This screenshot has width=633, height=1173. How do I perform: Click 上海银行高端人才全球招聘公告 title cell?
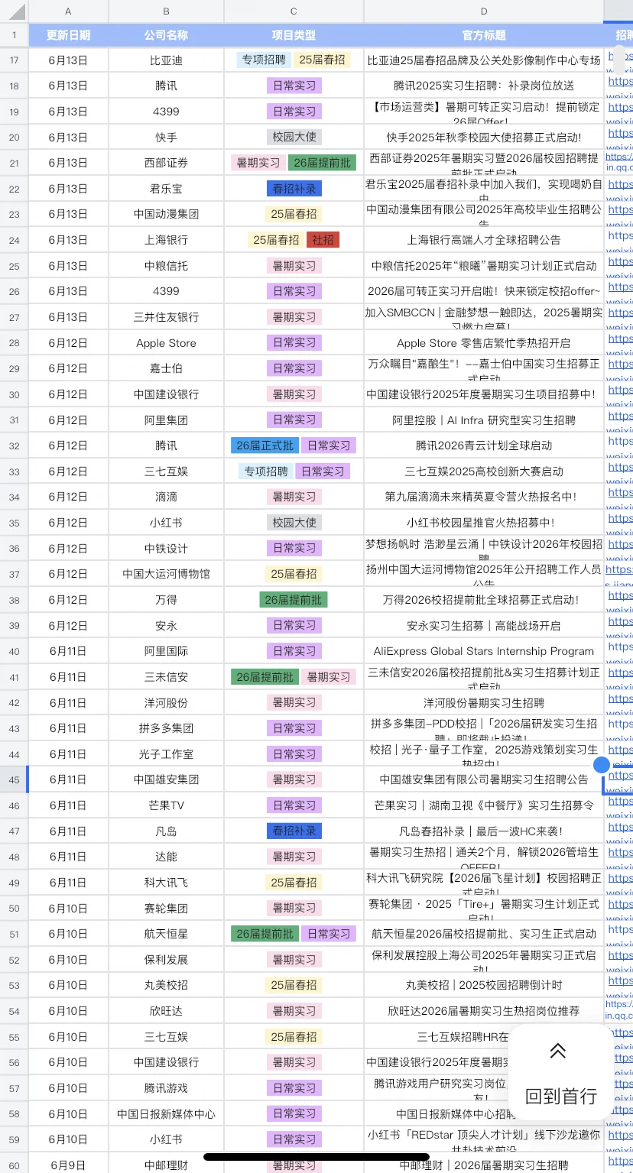click(x=484, y=240)
